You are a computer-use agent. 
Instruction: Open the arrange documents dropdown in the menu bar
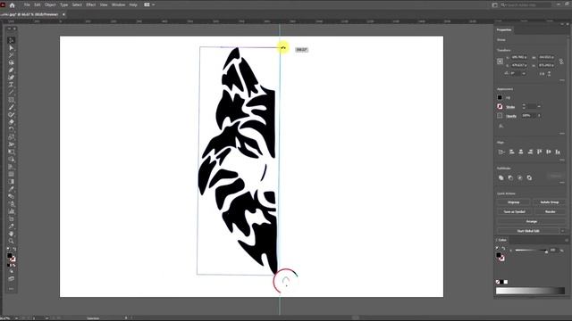pyautogui.click(x=149, y=4)
